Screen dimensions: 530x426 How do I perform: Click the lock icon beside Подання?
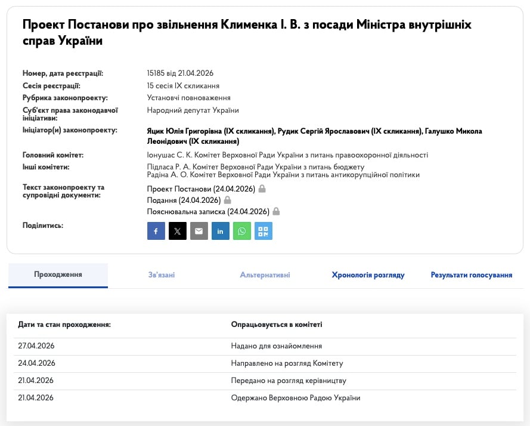(227, 200)
